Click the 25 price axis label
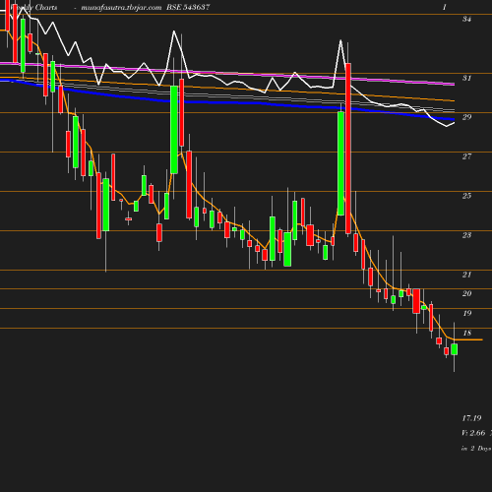Viewport: 492px width, 492px height. 466,196
